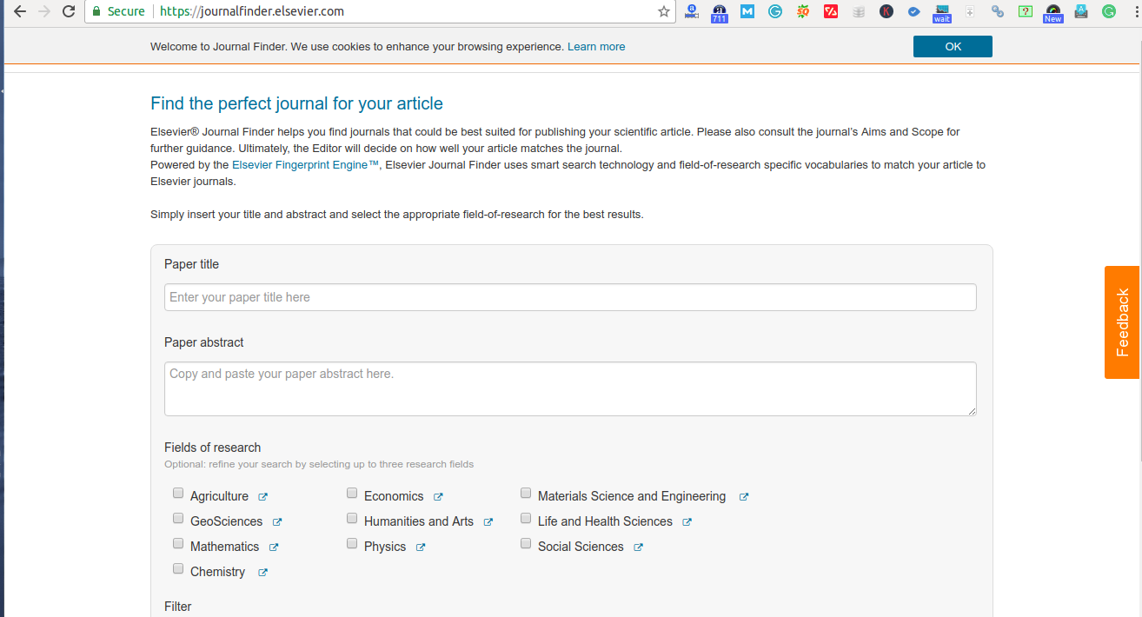Screen dimensions: 1142x617
Task: Open the extension icon left of green G
Action: pyautogui.click(x=1081, y=11)
